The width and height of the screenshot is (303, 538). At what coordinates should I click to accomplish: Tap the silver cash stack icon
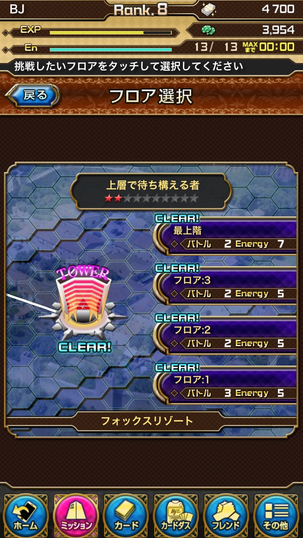(209, 9)
